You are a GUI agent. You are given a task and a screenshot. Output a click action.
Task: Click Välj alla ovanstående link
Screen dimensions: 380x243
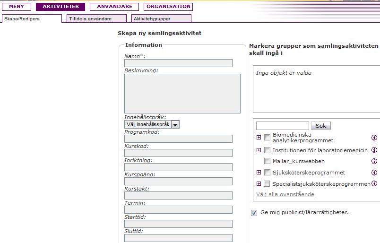click(x=285, y=194)
